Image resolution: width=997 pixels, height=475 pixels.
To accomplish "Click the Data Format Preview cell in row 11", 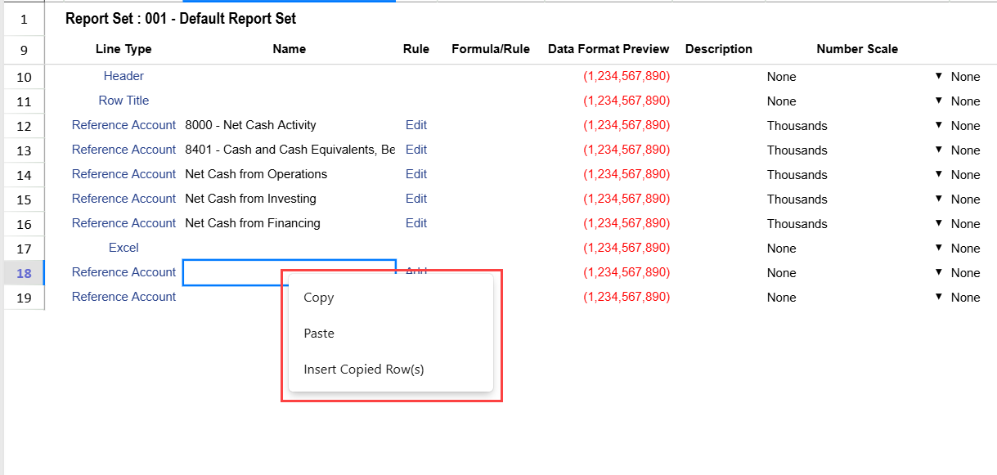I will coord(626,101).
